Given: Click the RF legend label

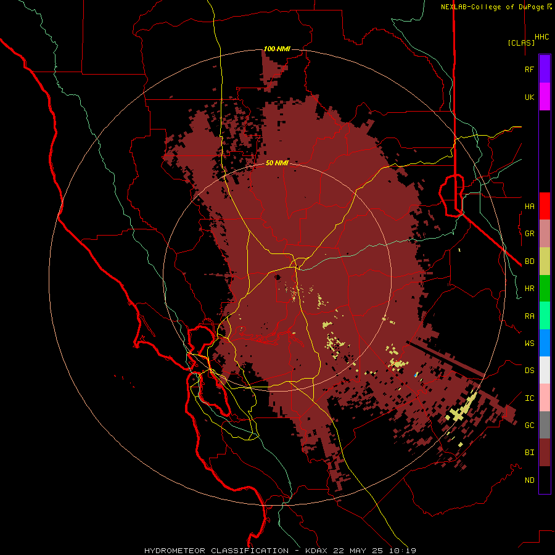Looking at the screenshot, I should pos(530,69).
